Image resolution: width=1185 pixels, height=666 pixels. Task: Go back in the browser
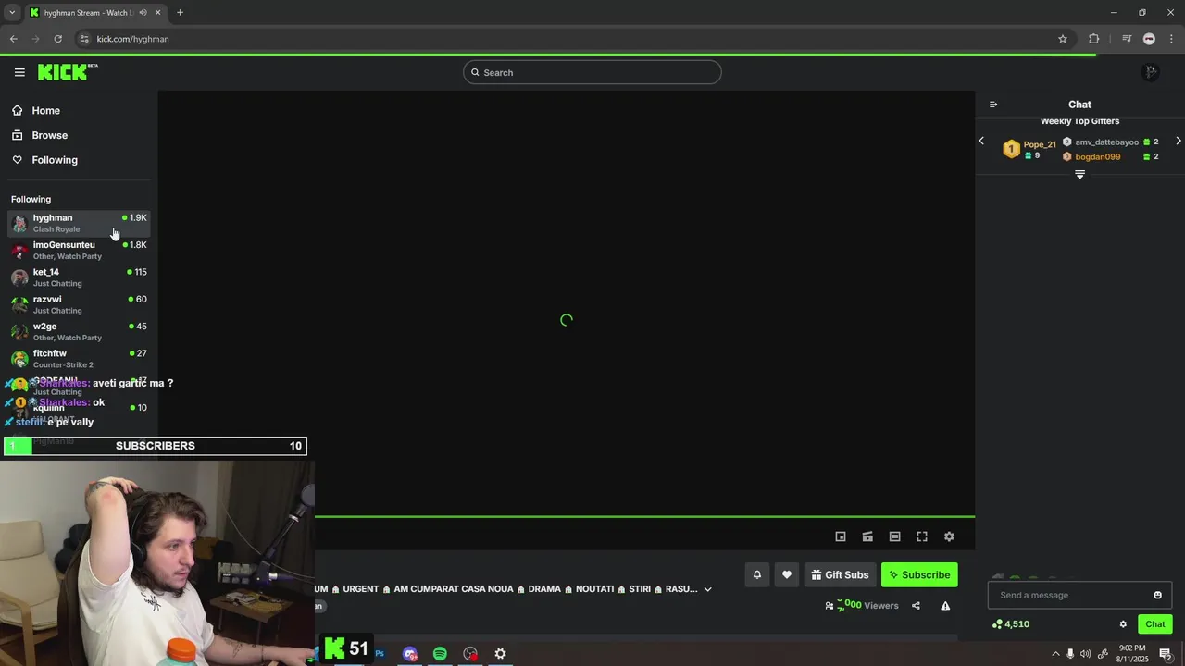(x=13, y=39)
